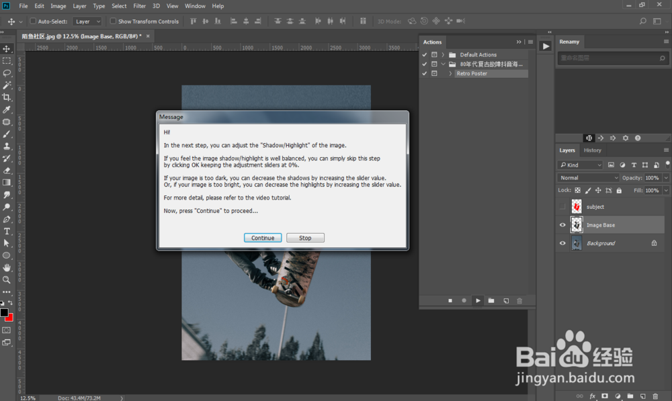The height and width of the screenshot is (401, 672).
Task: Select the Ellipse shape tool
Action: (7, 256)
